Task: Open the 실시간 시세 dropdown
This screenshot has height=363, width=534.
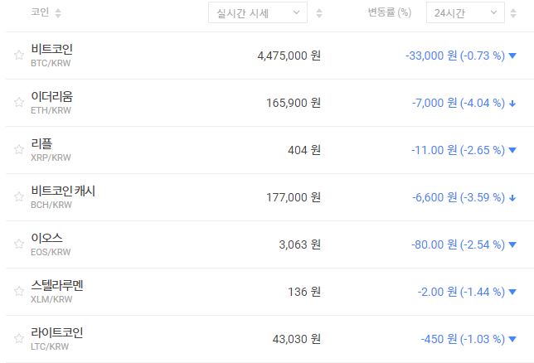Action: [x=257, y=12]
